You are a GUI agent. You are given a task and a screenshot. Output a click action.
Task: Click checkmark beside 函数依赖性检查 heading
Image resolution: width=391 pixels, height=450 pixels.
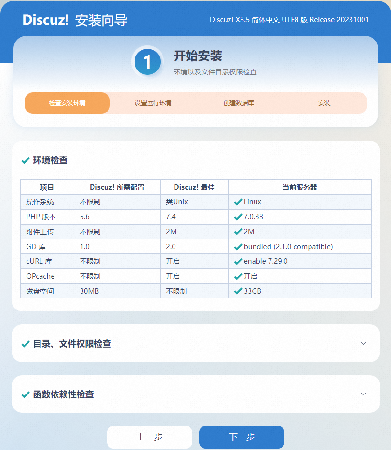26,394
